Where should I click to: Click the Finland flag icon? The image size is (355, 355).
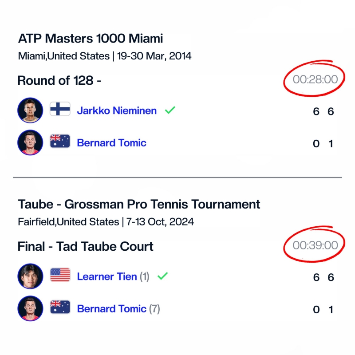click(x=60, y=110)
